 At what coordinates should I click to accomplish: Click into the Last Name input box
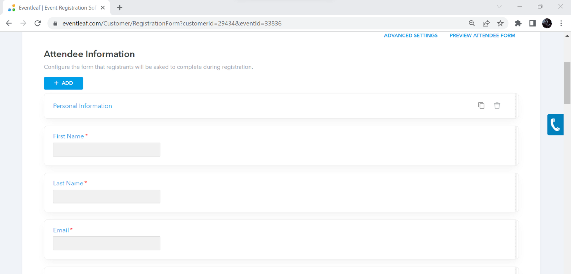point(106,196)
